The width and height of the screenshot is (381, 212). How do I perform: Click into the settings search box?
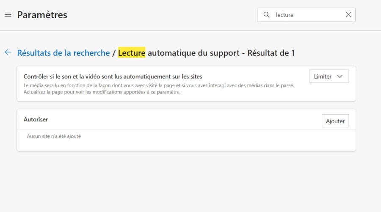pyautogui.click(x=306, y=15)
